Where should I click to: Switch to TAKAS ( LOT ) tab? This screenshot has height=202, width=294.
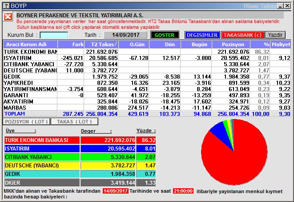(x=74, y=122)
